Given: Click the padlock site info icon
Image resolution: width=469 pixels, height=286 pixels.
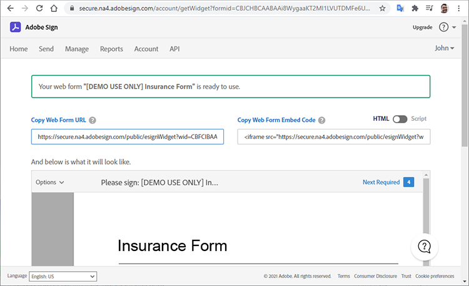Looking at the screenshot, I should tap(72, 8).
